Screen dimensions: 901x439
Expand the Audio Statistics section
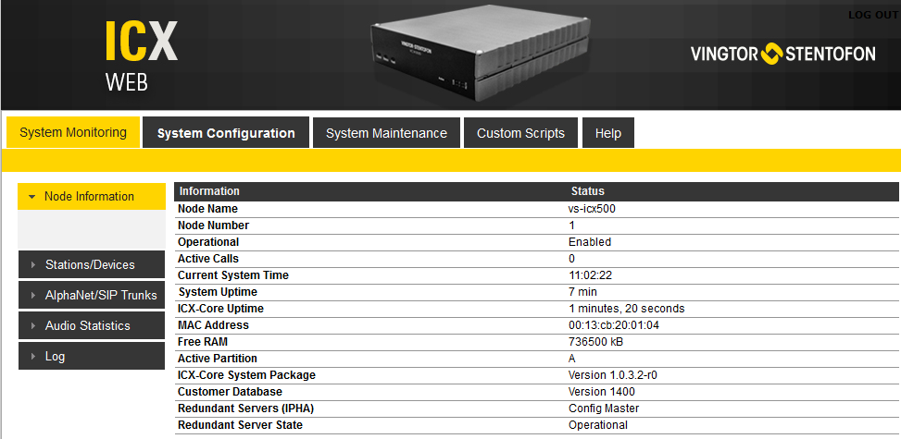tap(87, 325)
